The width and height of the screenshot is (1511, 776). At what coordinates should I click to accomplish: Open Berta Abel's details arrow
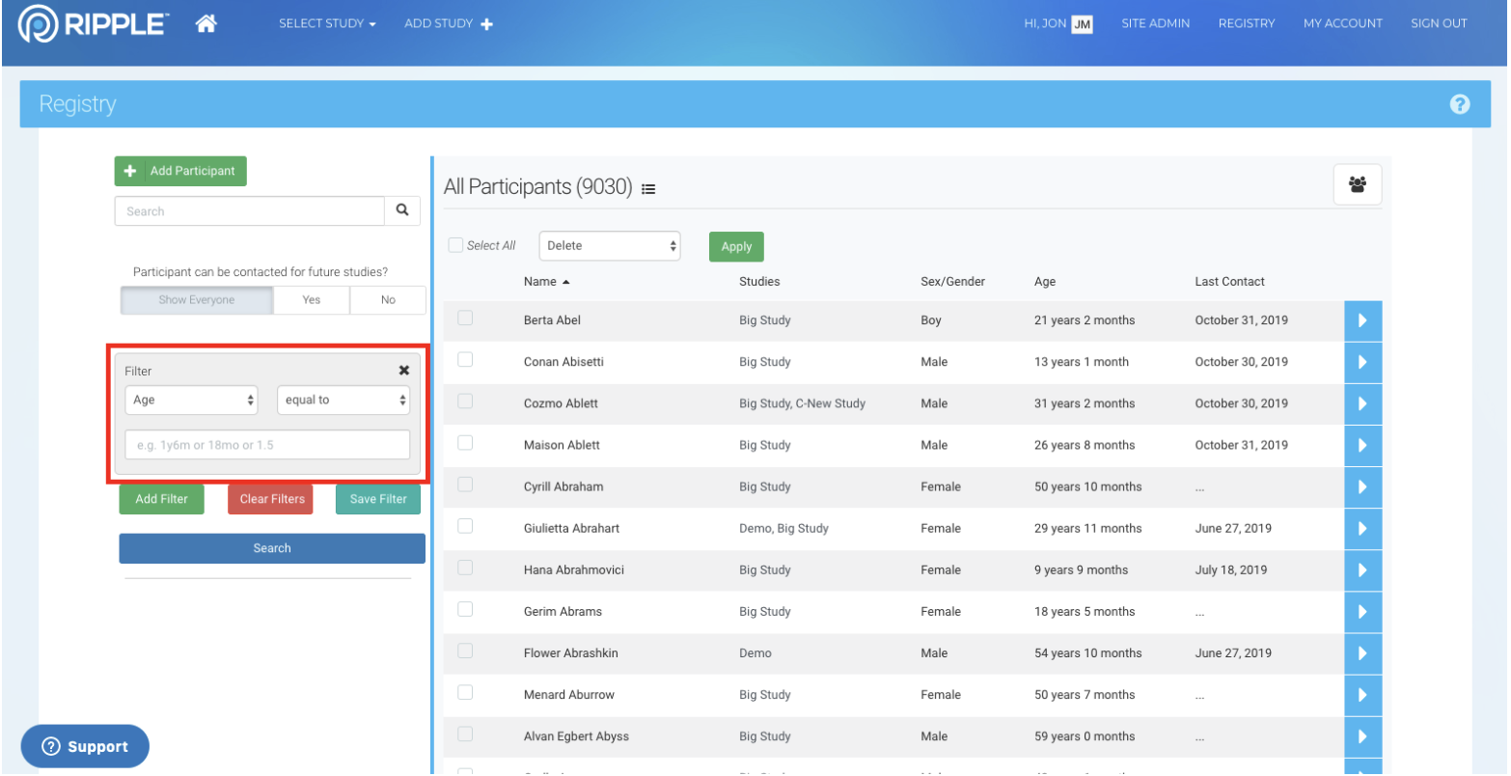pyautogui.click(x=1361, y=320)
